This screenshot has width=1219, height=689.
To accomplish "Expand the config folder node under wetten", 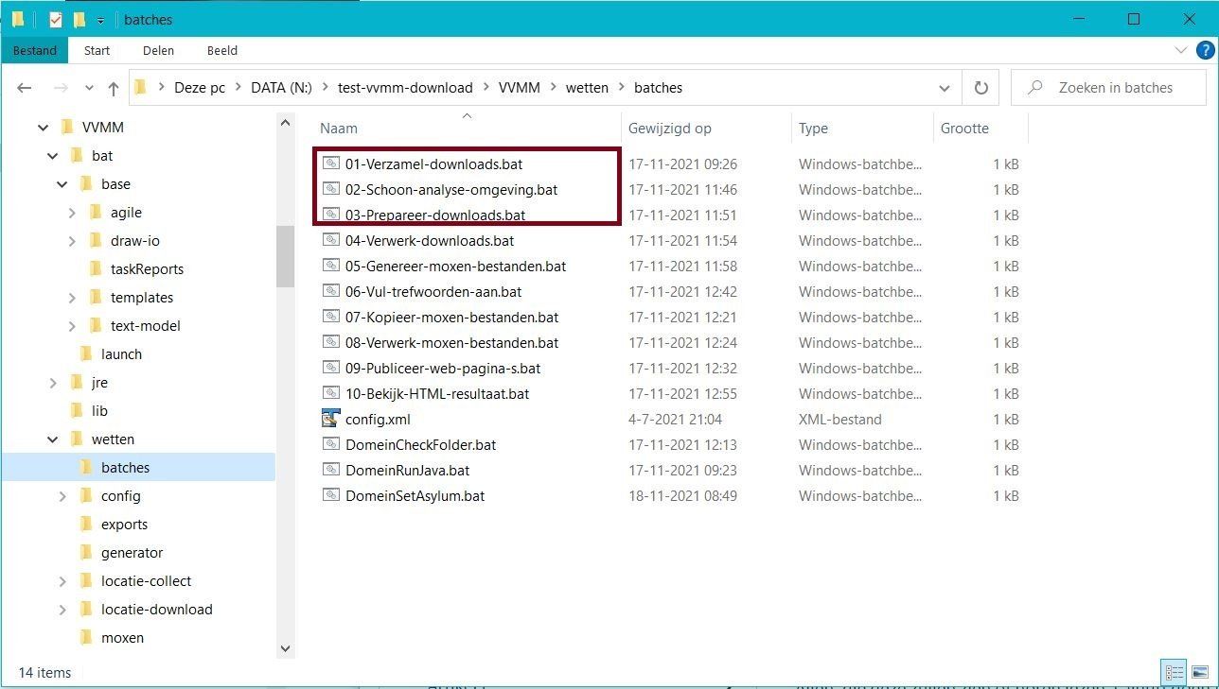I will pyautogui.click(x=62, y=495).
